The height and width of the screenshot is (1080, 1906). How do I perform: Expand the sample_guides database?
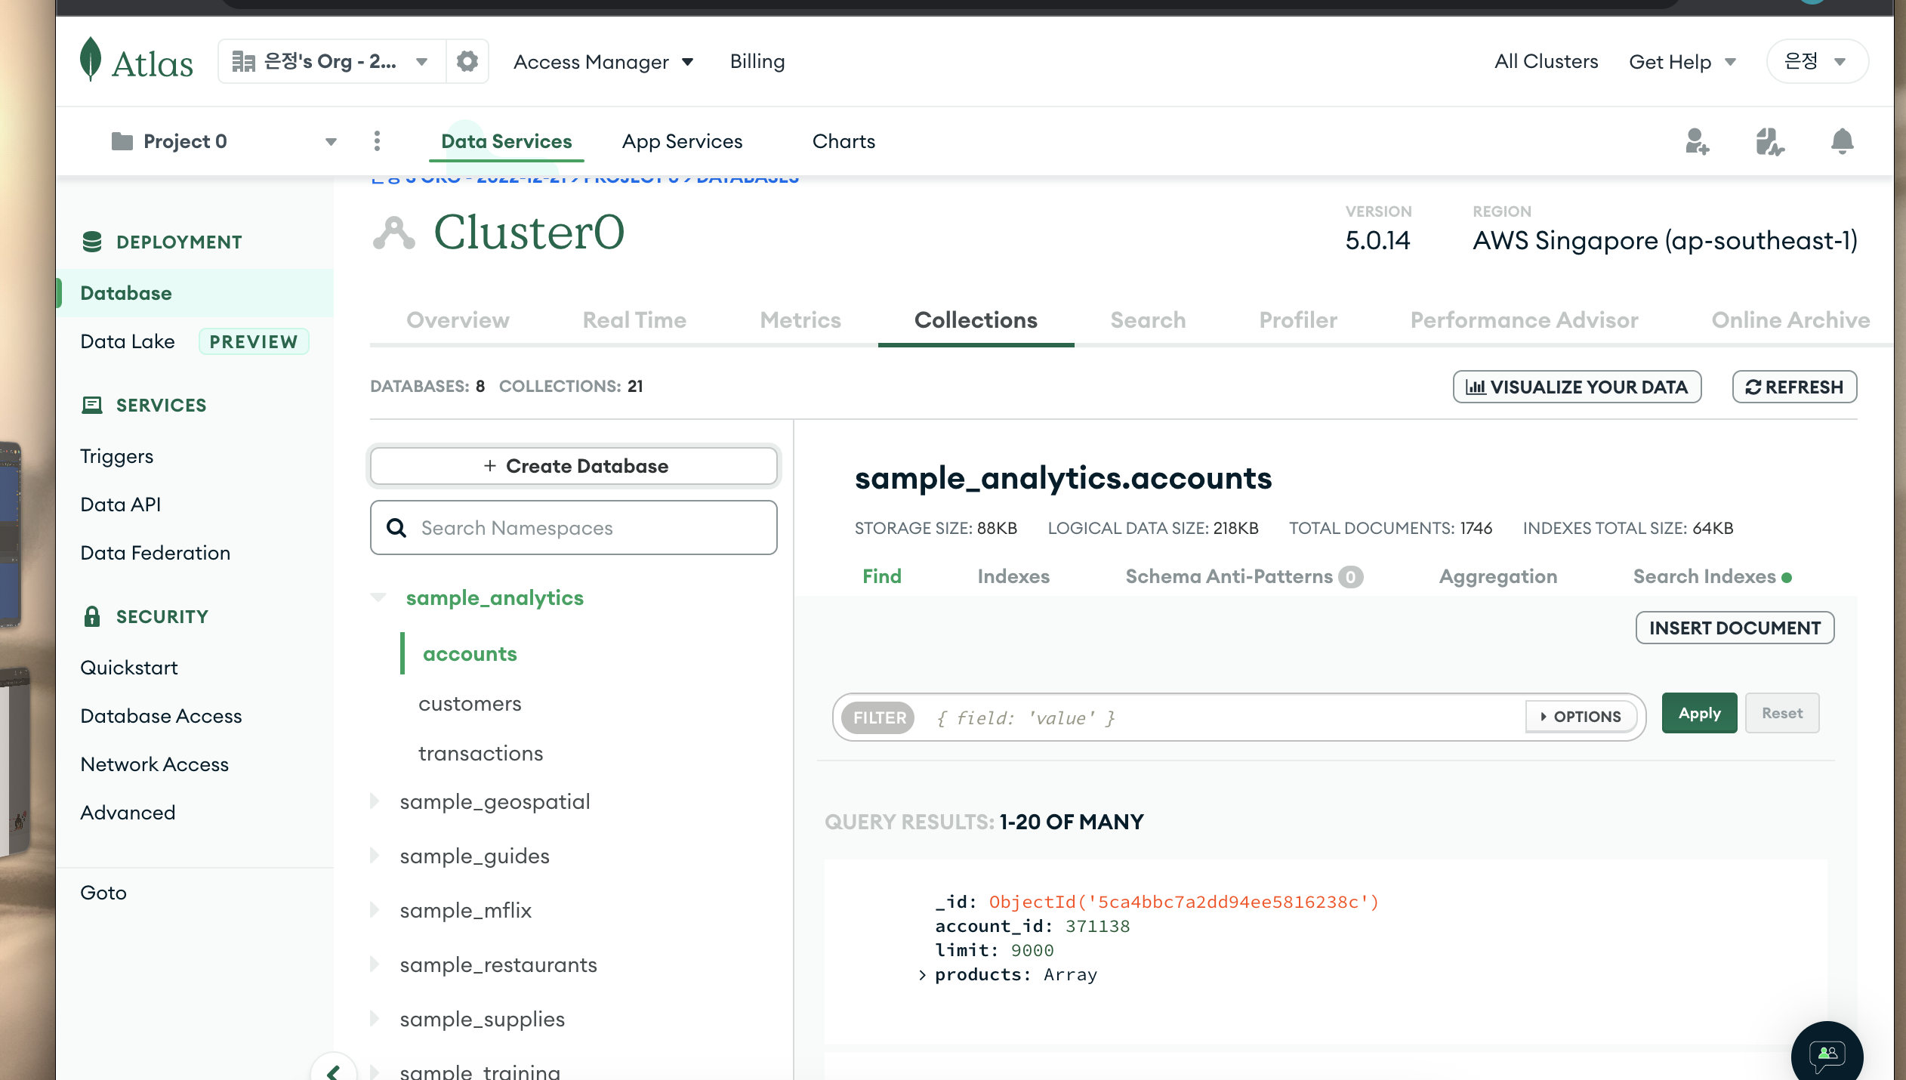(375, 856)
